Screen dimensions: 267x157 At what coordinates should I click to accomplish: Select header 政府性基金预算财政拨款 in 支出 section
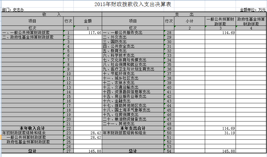[251, 21]
